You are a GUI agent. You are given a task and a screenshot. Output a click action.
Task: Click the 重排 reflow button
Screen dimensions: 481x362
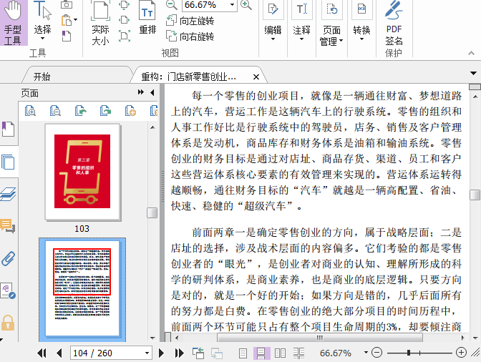[147, 18]
